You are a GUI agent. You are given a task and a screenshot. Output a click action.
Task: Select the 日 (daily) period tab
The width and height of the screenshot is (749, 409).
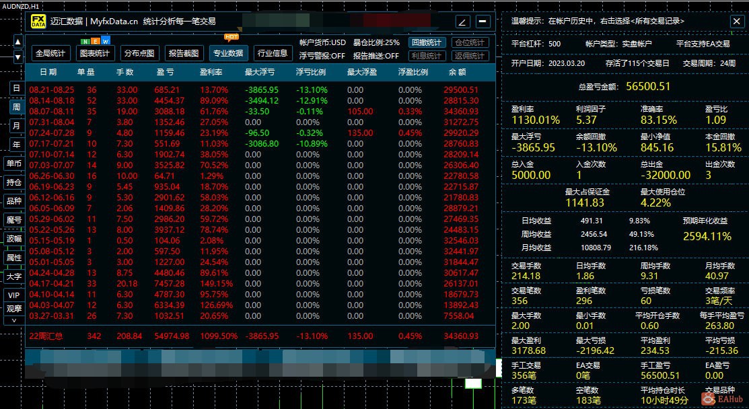tap(16, 88)
